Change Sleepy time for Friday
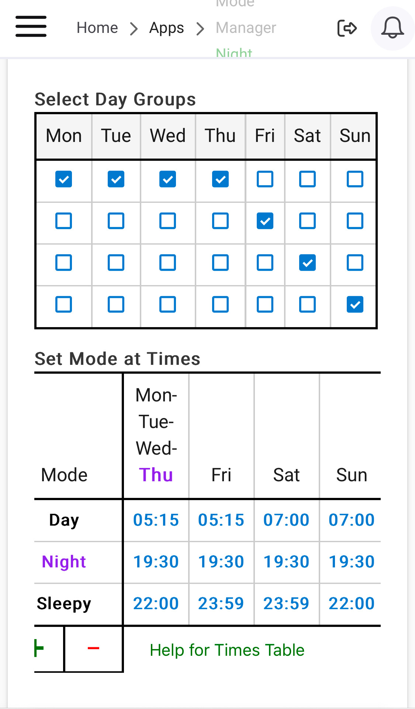Viewport: 415px width, 709px height. 221,603
